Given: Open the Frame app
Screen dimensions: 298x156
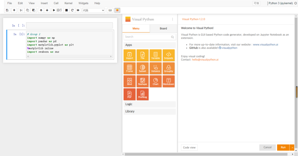Looking at the screenshot, I should pos(130,68).
